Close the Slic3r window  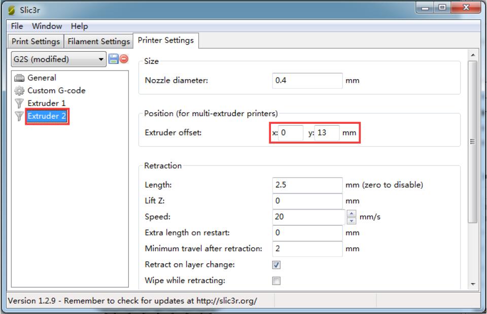466,8
